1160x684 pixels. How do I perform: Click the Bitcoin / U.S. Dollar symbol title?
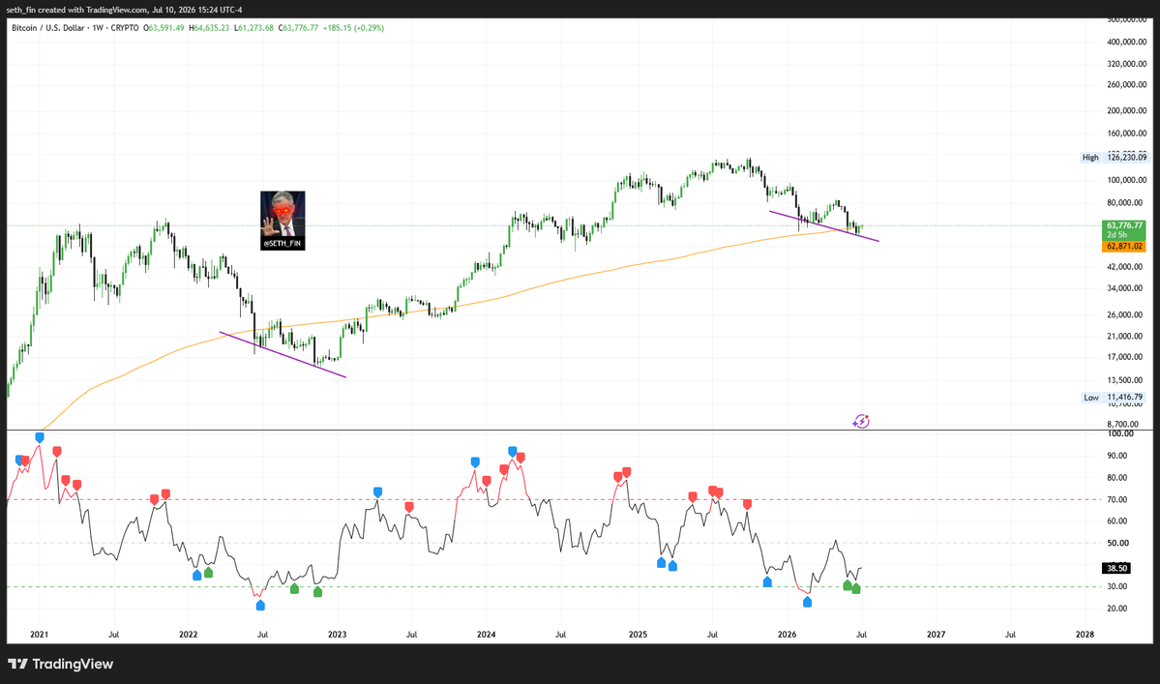[x=48, y=27]
